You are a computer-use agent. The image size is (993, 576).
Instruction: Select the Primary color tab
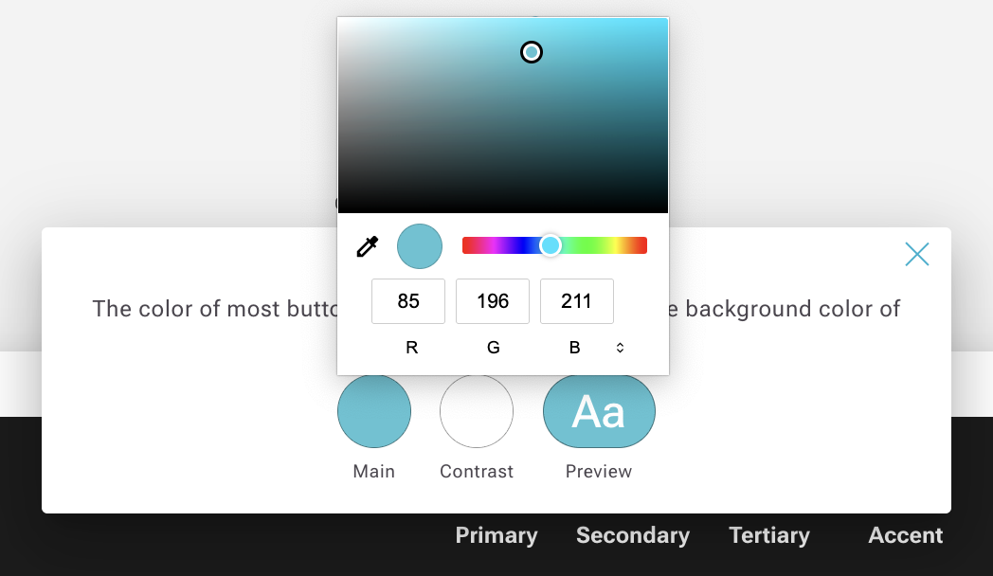tap(496, 535)
